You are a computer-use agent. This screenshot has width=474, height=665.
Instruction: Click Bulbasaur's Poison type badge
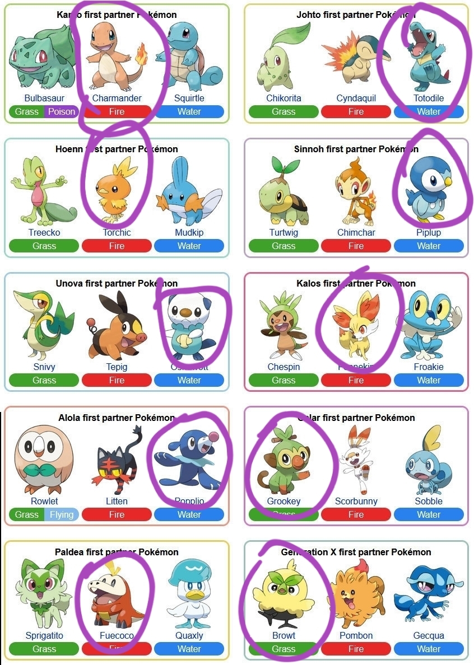[x=62, y=111]
